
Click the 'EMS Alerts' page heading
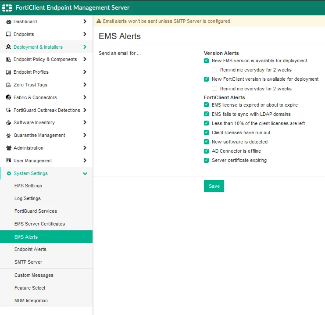[120, 36]
